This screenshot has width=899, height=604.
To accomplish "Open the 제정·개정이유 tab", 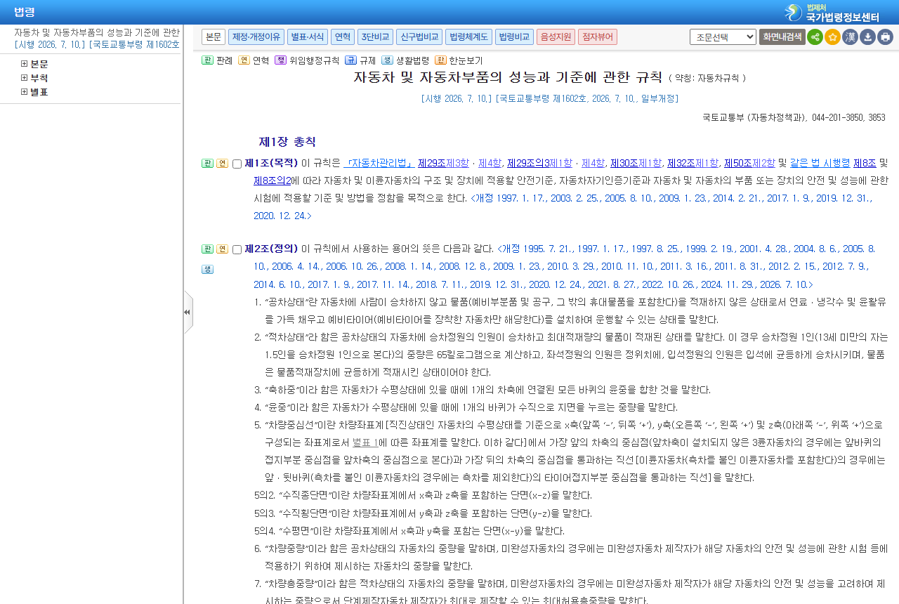I will (256, 37).
